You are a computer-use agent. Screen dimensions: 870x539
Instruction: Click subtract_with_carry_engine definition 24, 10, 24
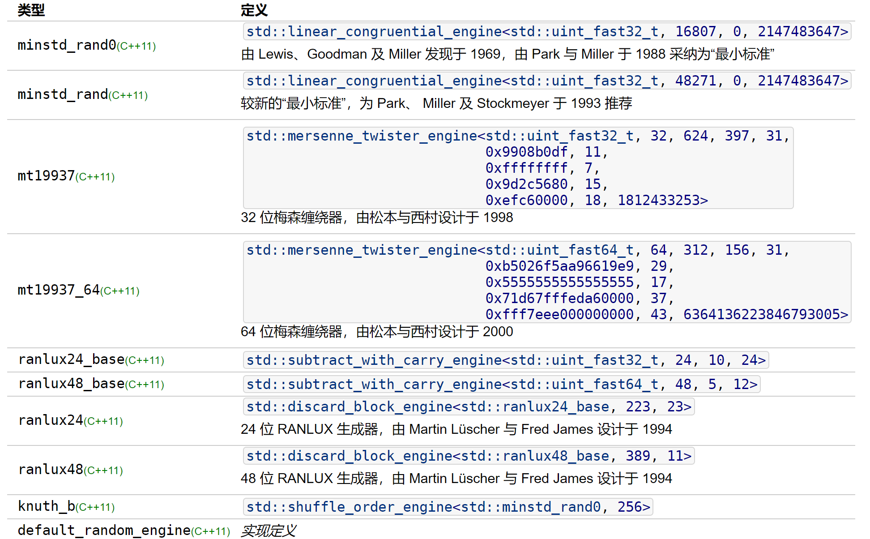[506, 360]
